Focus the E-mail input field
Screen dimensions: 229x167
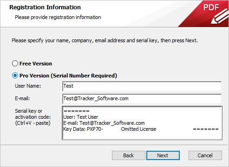point(142,99)
